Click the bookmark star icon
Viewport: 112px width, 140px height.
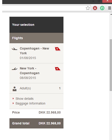pyautogui.click(x=88, y=8)
